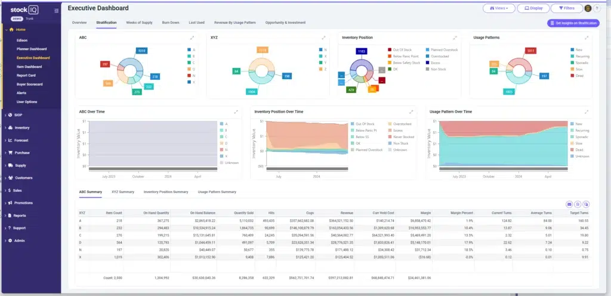The width and height of the screenshot is (611, 296).
Task: Select the Inventory Position Summary tab
Action: pyautogui.click(x=166, y=192)
